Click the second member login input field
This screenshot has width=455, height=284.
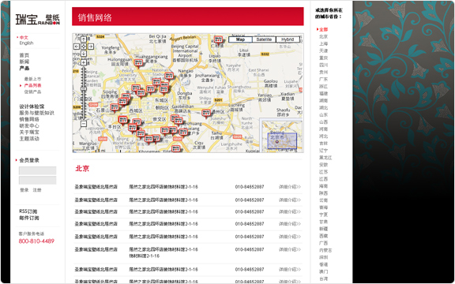pyautogui.click(x=37, y=181)
